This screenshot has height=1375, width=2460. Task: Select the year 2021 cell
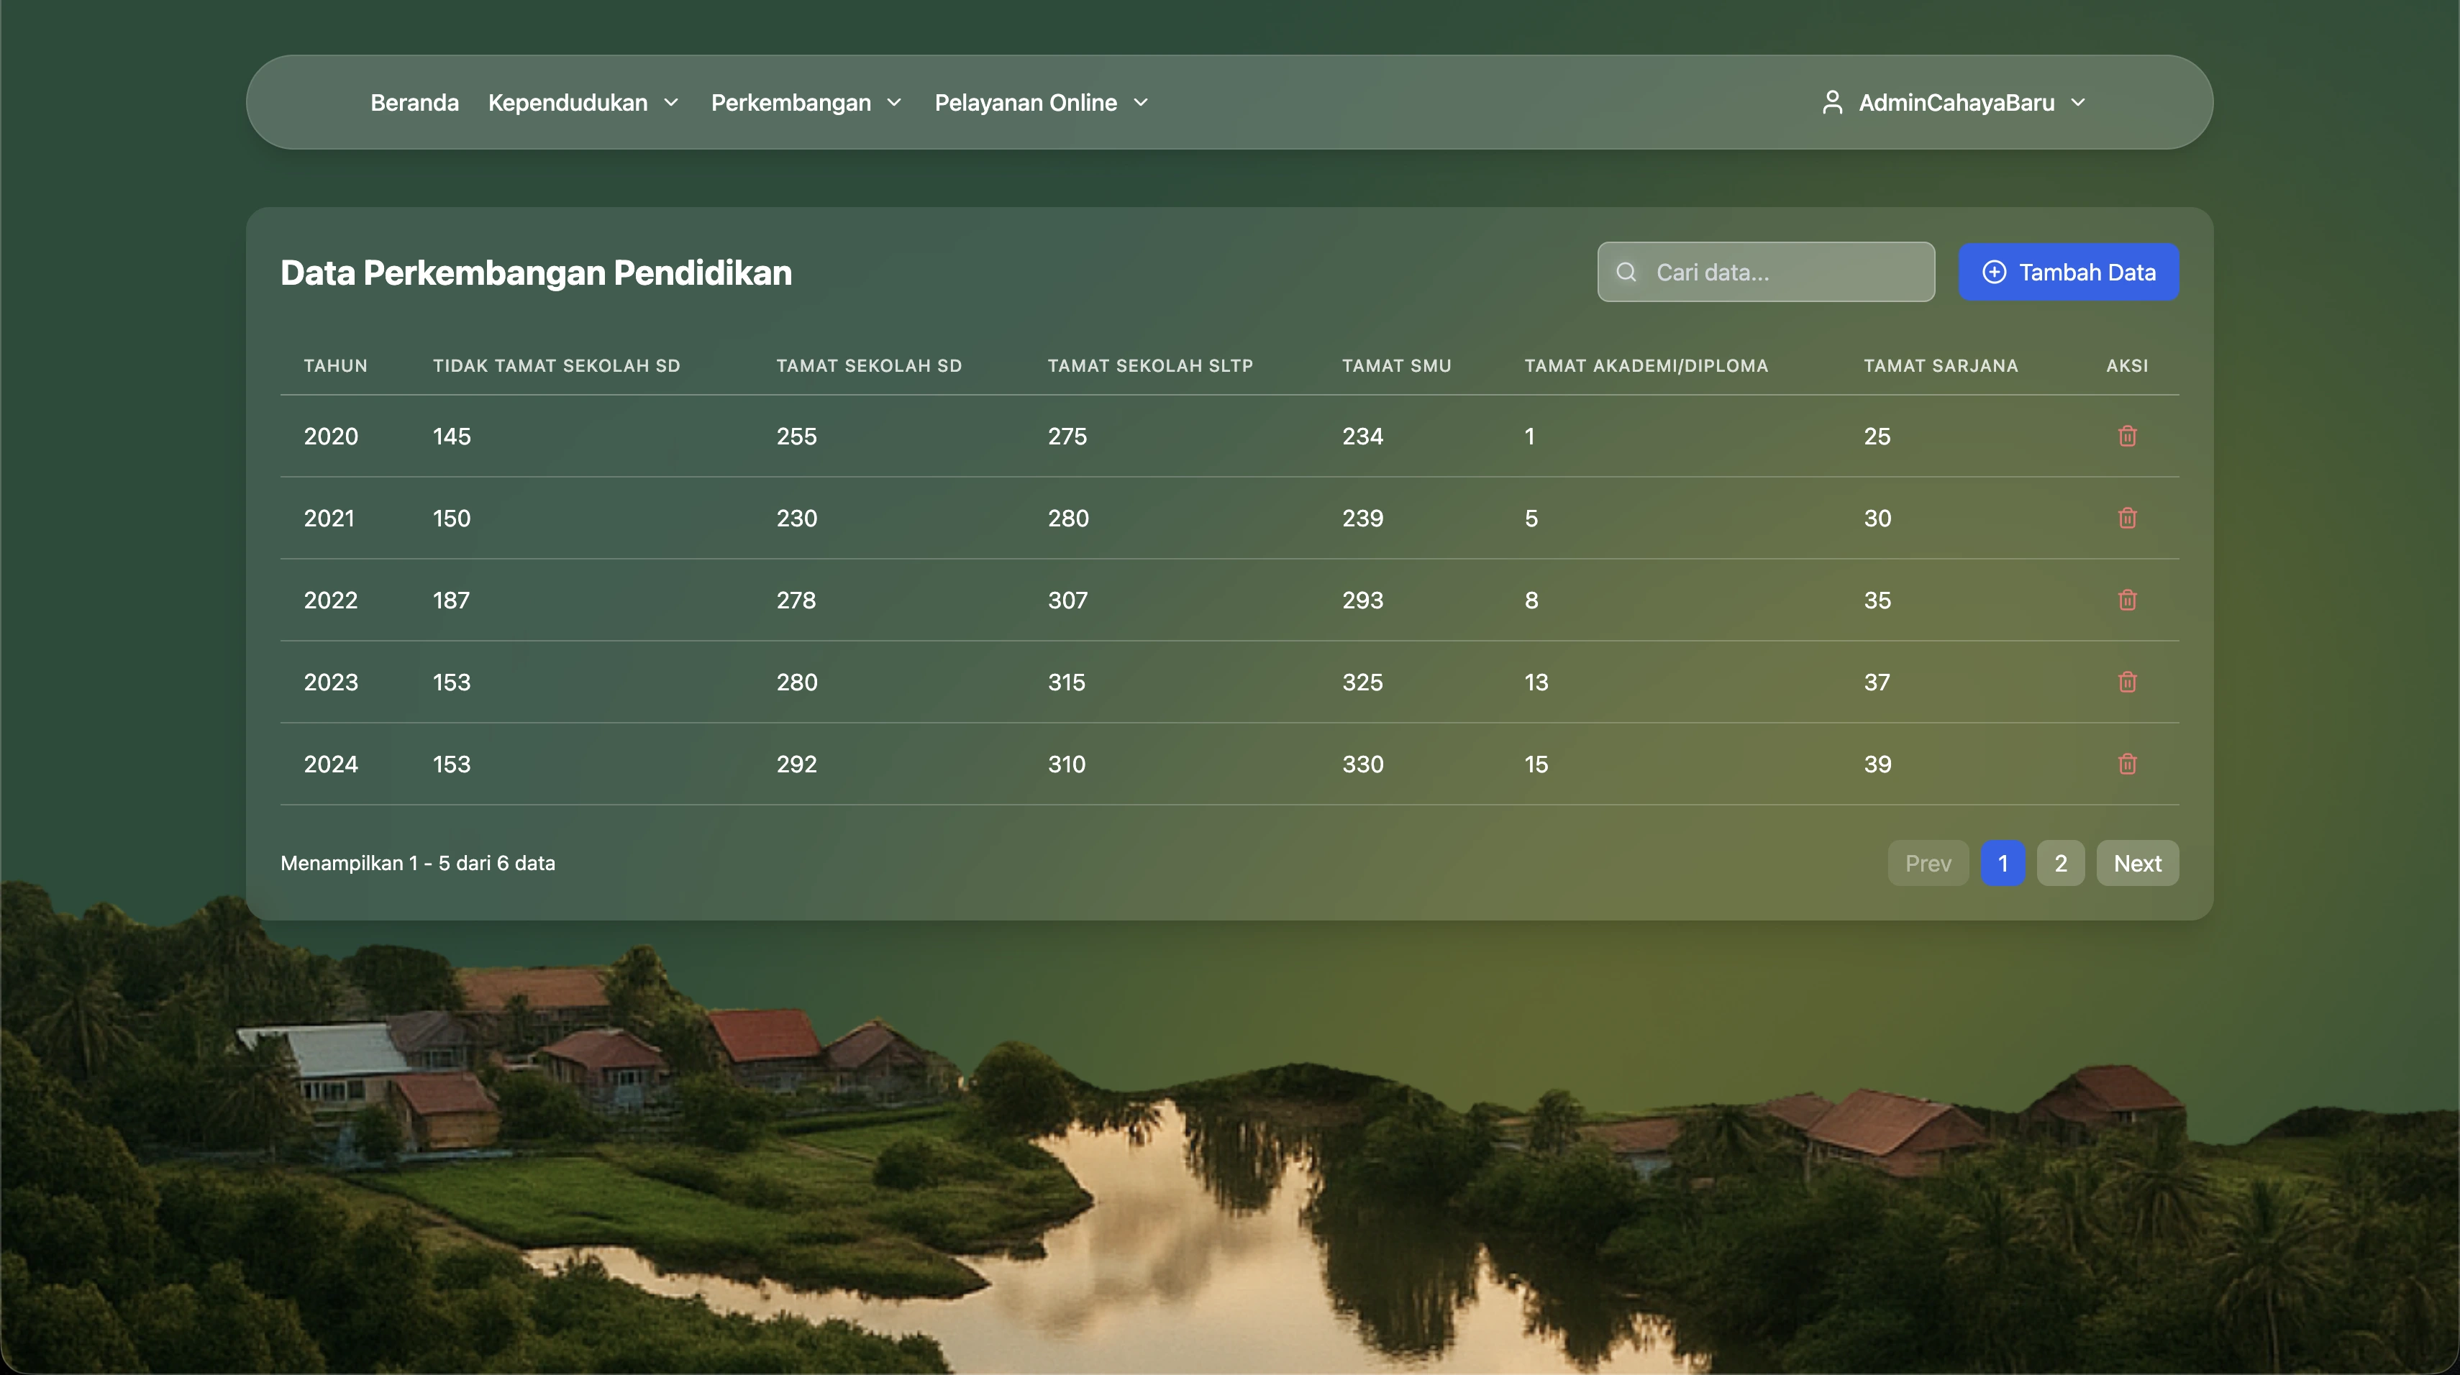pyautogui.click(x=329, y=519)
